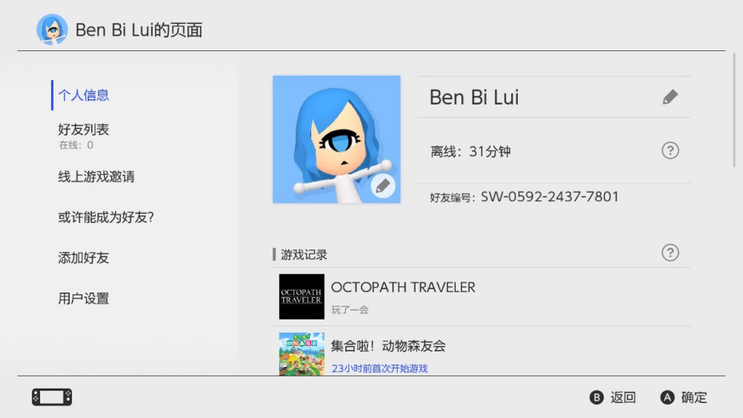This screenshot has width=743, height=418.
Task: Select the OCTOPATH TRAVELER game thumbnail
Action: click(x=302, y=296)
